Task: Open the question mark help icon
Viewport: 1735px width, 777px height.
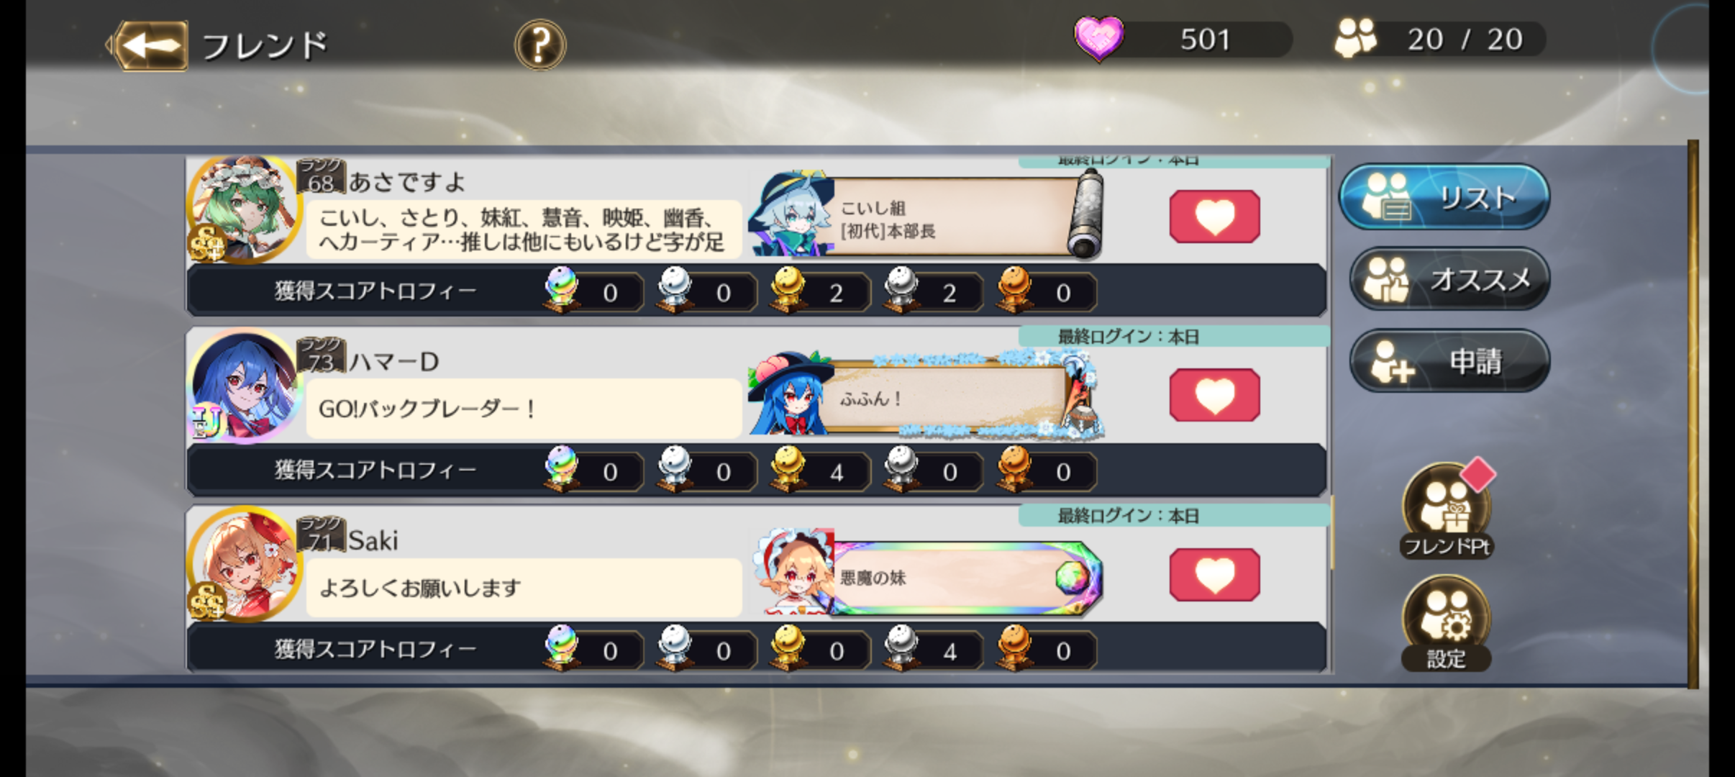Action: 540,45
